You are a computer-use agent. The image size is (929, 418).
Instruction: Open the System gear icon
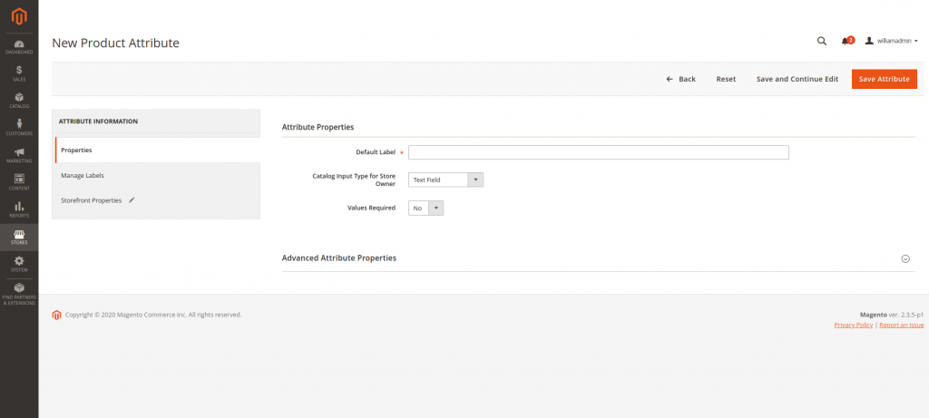19,263
